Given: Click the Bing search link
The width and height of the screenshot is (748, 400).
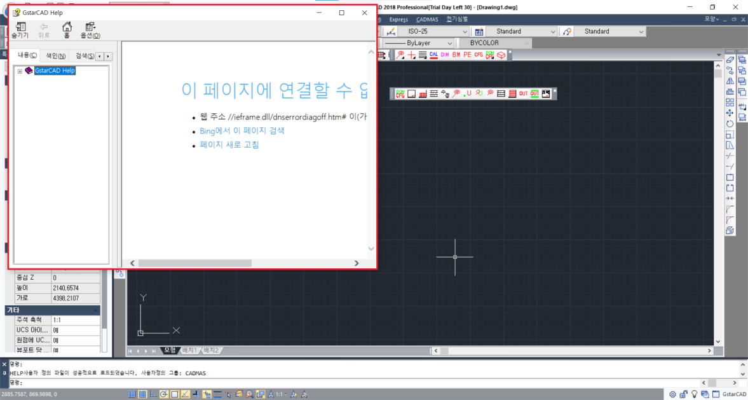Looking at the screenshot, I should pyautogui.click(x=242, y=130).
